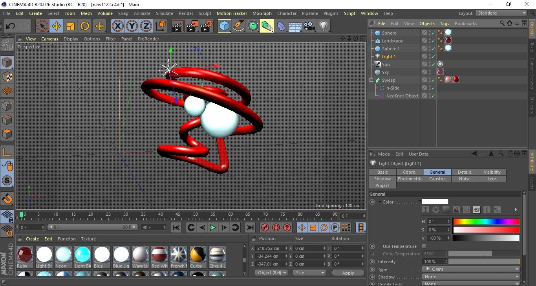
Task: Open the Layout Standard dropdown
Action: tap(501, 13)
